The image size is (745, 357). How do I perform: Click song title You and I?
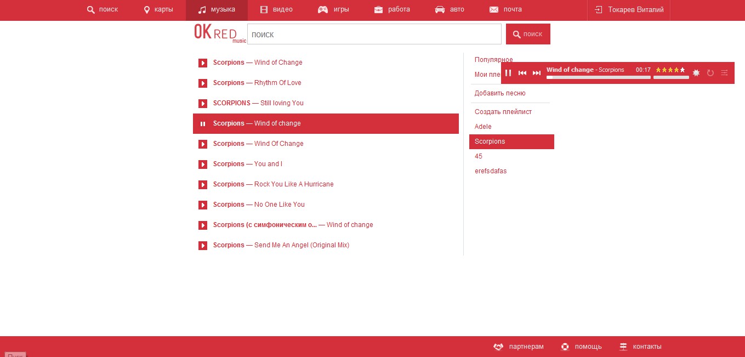coord(268,164)
